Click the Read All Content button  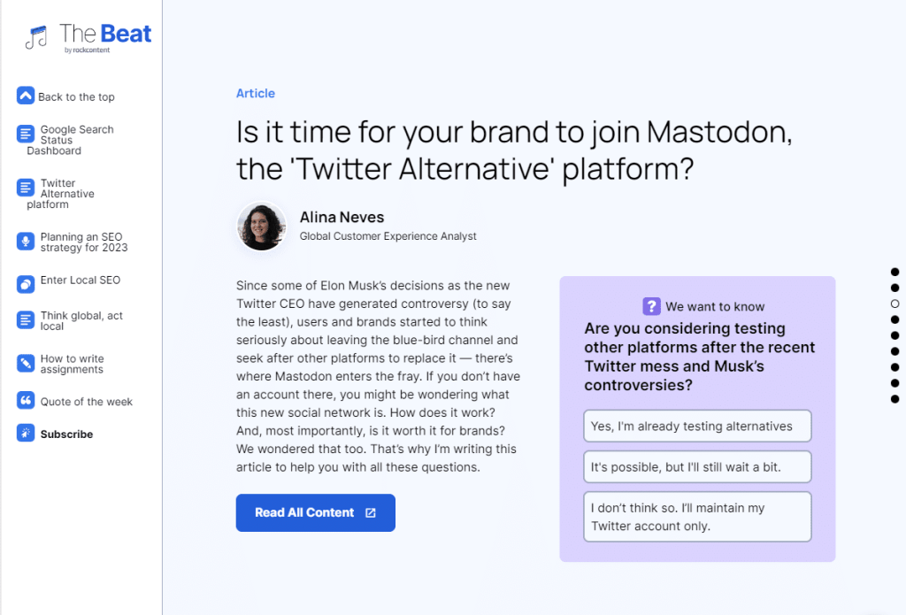(x=315, y=512)
